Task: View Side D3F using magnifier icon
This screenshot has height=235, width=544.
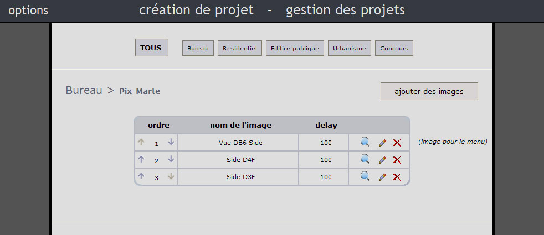Action: point(365,177)
